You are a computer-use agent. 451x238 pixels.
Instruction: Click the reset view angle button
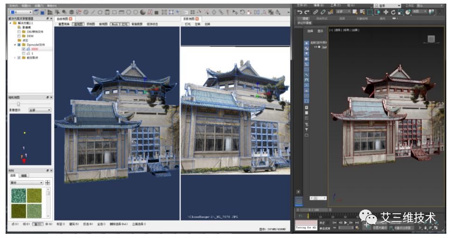point(64,24)
